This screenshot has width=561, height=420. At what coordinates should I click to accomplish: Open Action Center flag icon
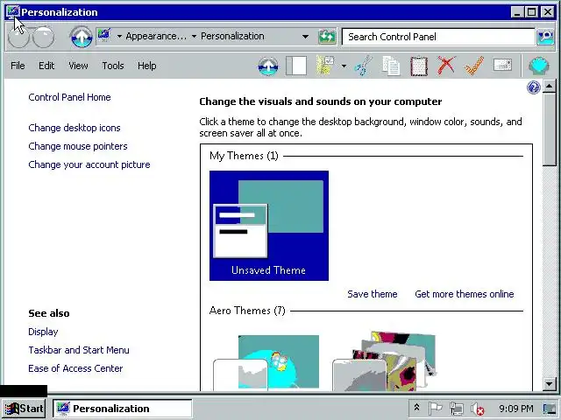point(435,409)
